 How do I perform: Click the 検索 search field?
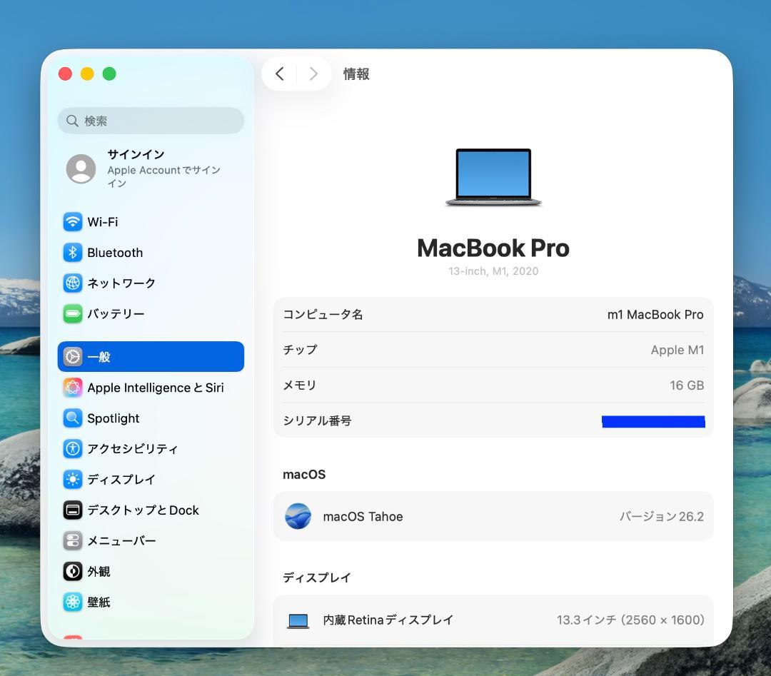pyautogui.click(x=151, y=121)
